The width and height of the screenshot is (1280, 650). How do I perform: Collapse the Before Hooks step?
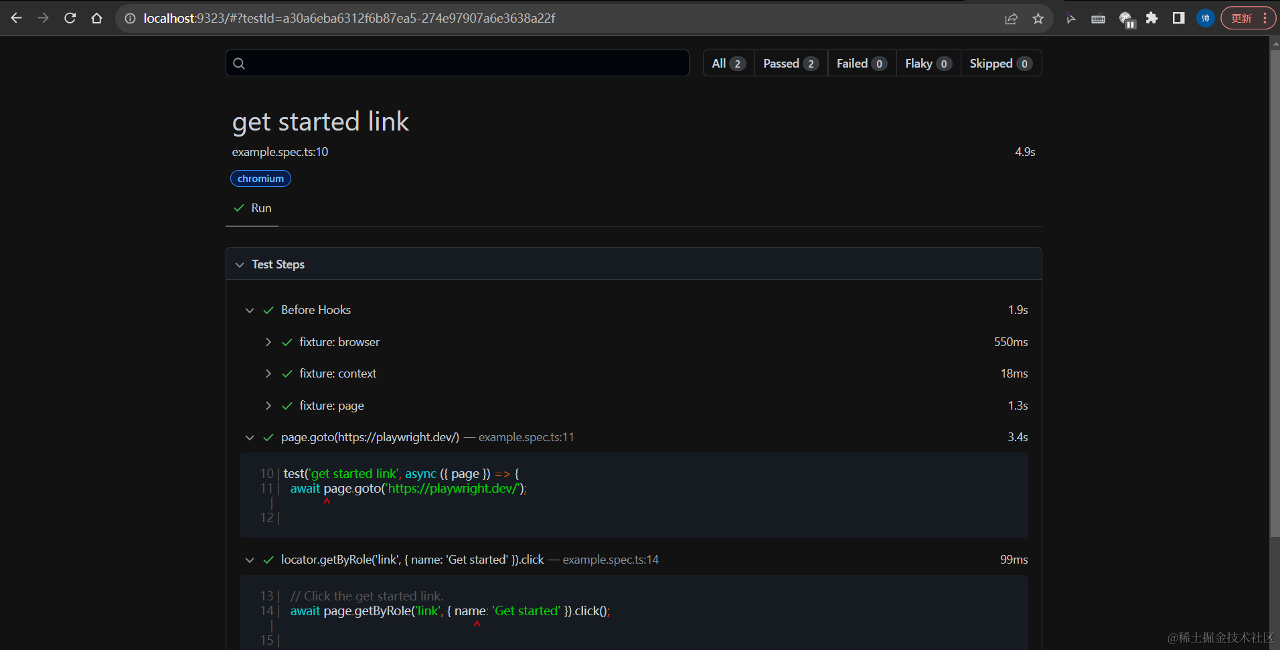[x=250, y=310]
